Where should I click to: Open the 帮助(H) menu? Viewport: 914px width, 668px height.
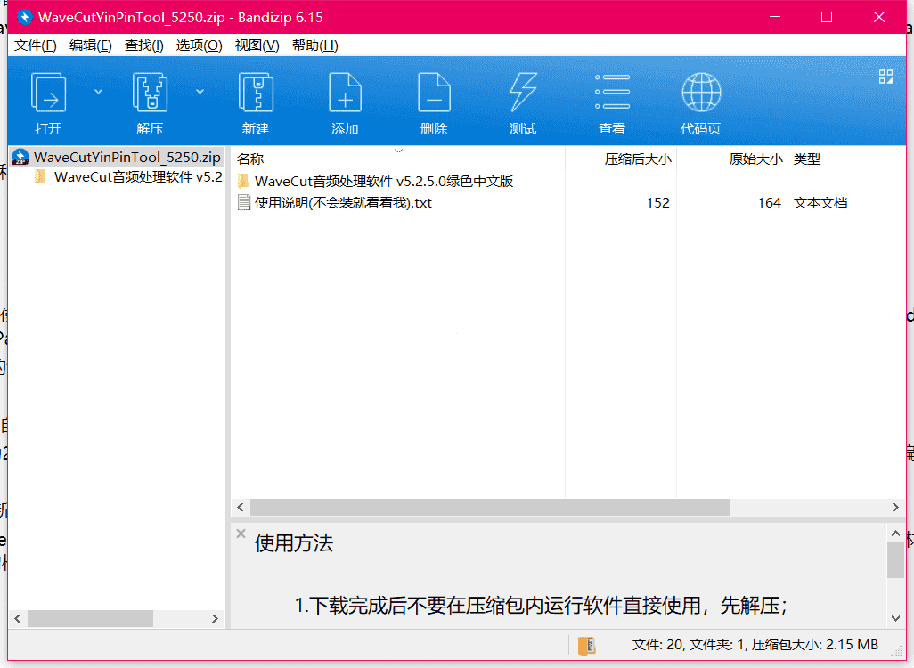click(x=314, y=45)
